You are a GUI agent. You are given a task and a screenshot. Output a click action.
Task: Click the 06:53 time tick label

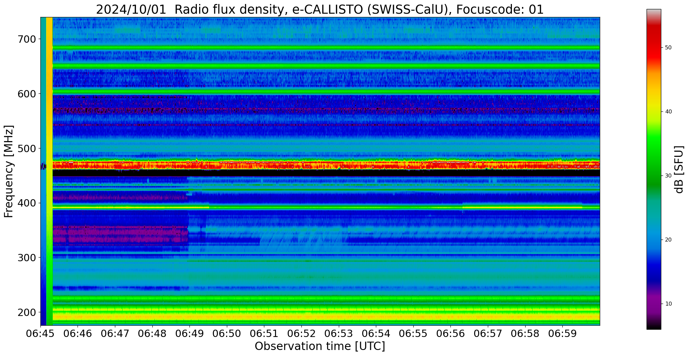click(339, 334)
